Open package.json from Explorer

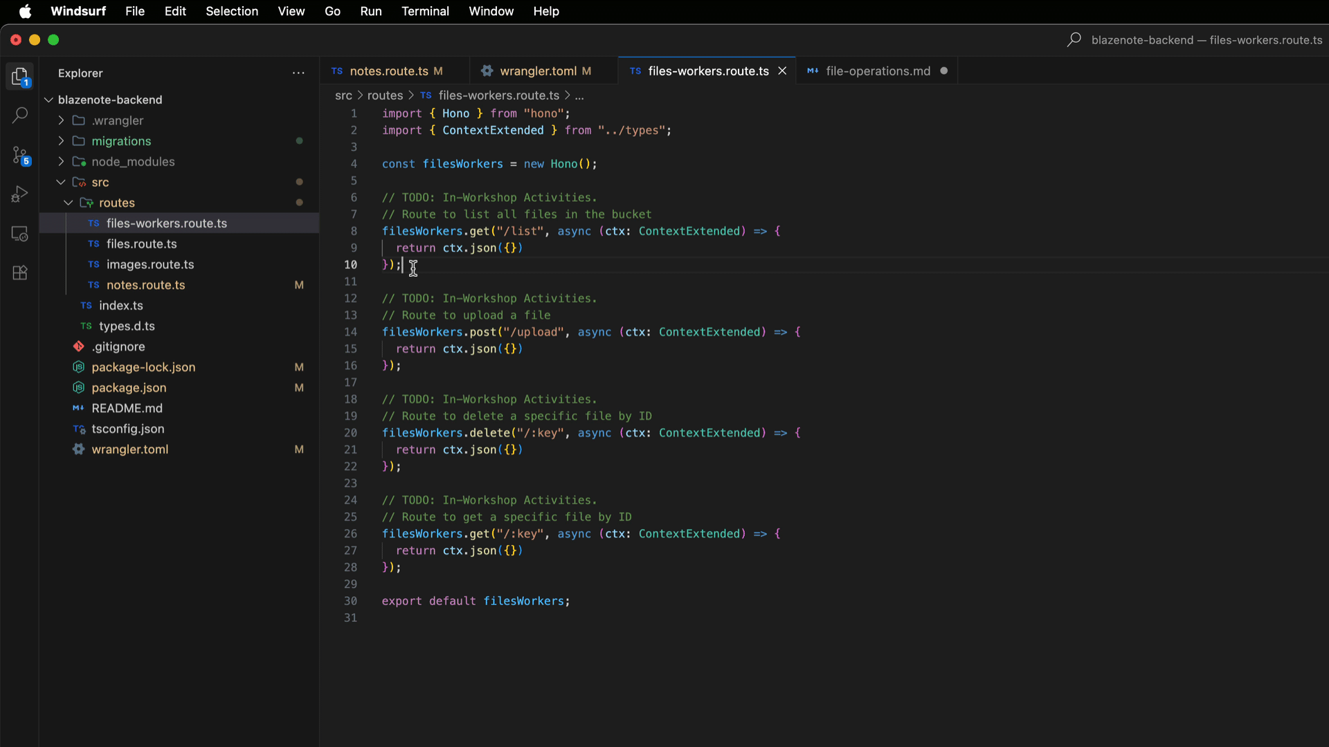(x=129, y=388)
